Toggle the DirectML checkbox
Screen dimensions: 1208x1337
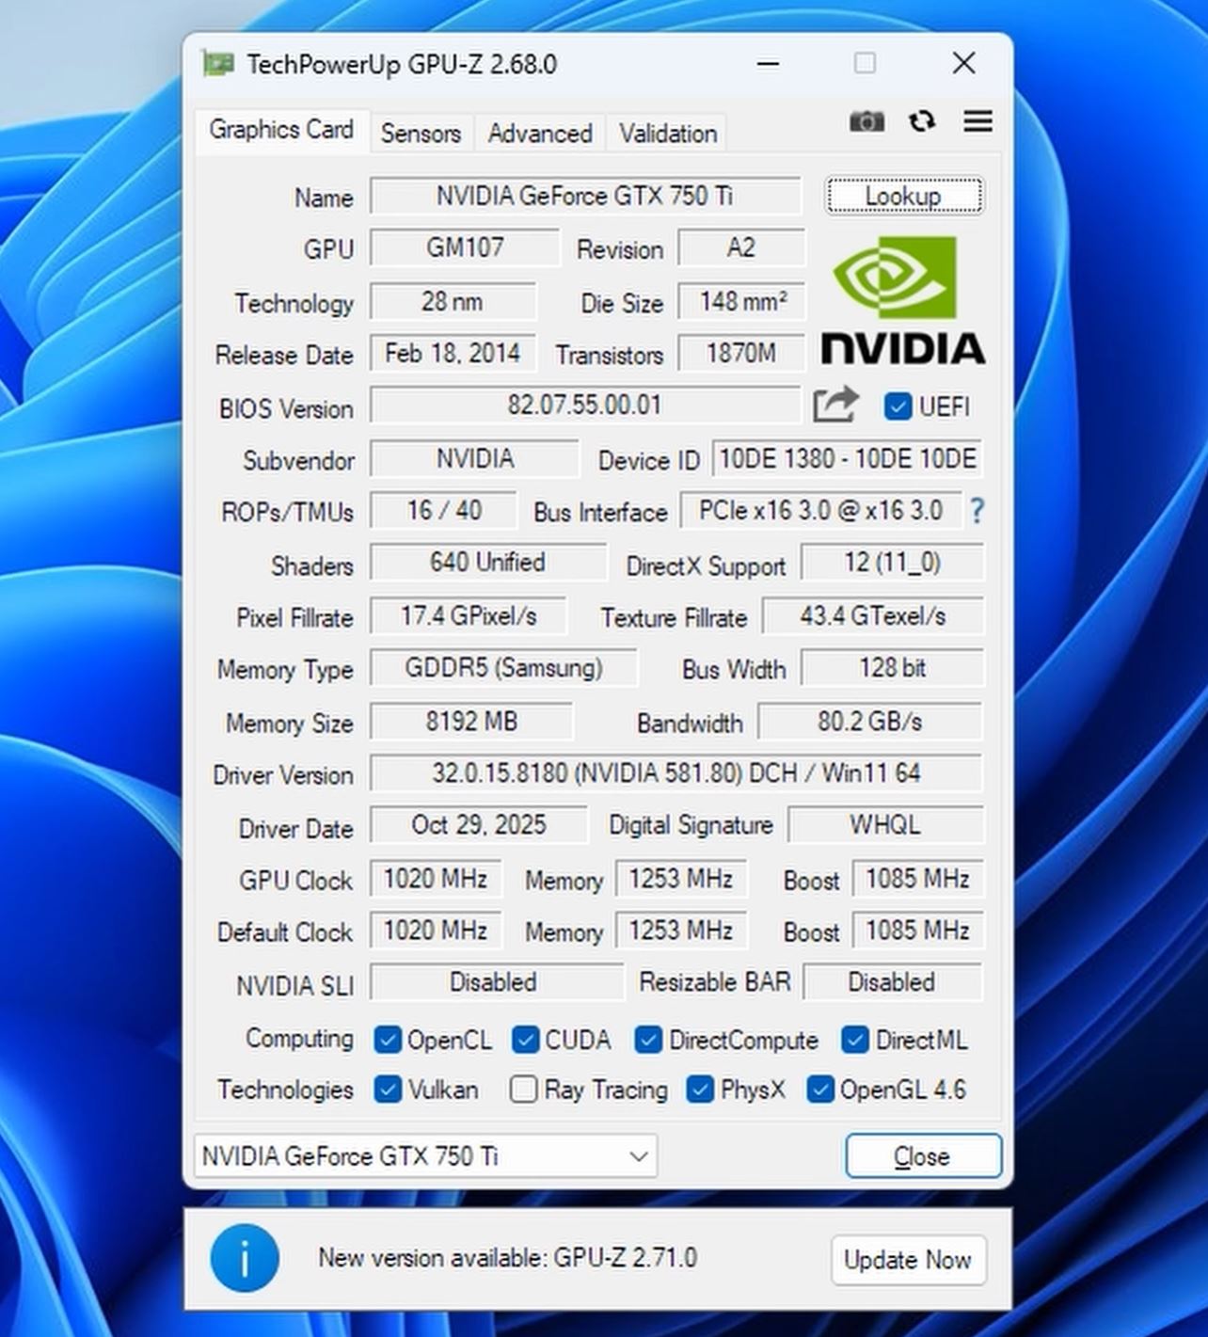pos(855,1040)
